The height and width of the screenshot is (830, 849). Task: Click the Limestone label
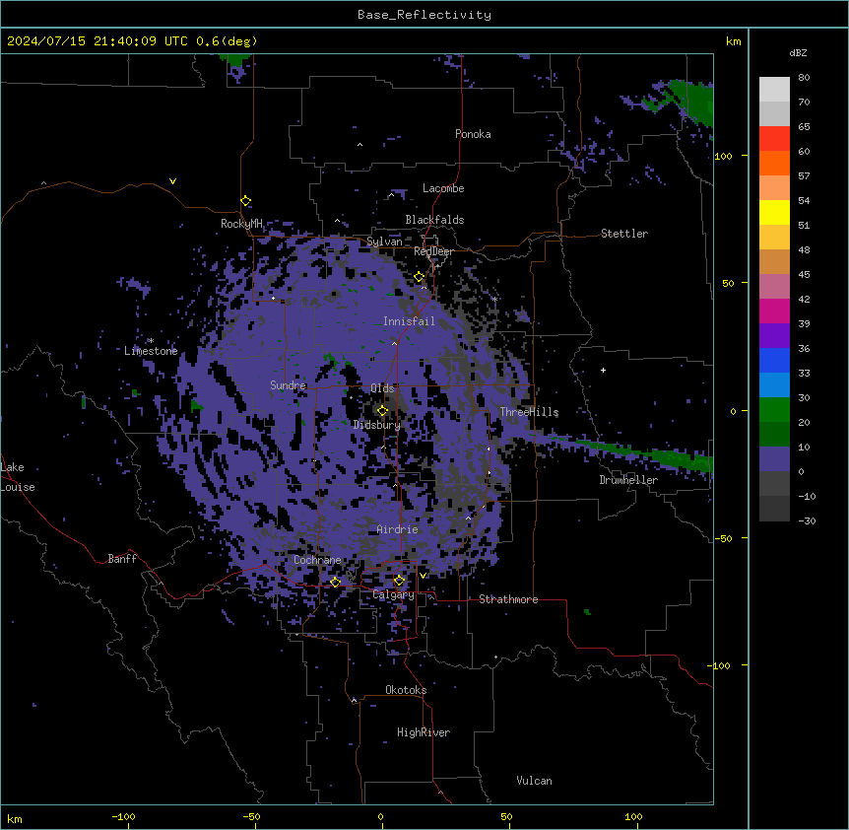(x=151, y=351)
